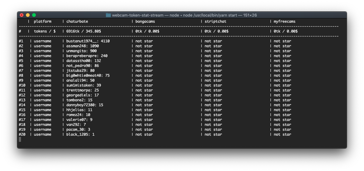Click the entry pacom_30: 3
364x171 pixels.
point(78,130)
